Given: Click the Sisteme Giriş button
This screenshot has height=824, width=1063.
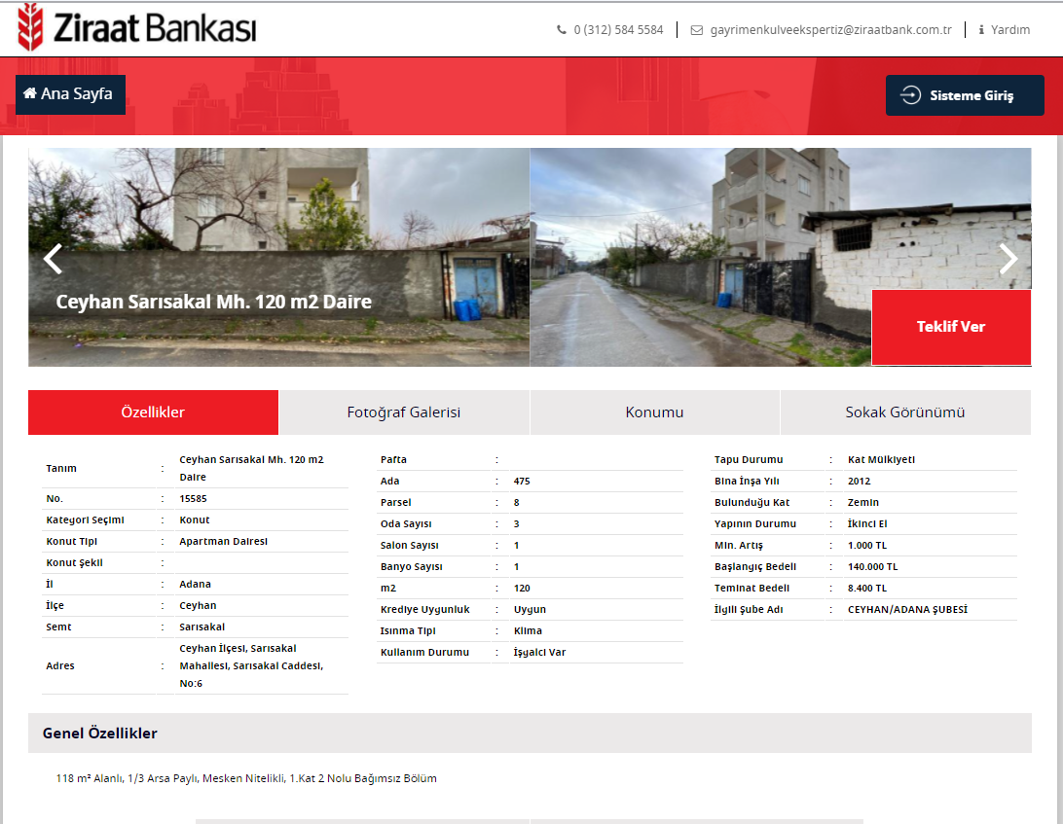Looking at the screenshot, I should tap(965, 95).
